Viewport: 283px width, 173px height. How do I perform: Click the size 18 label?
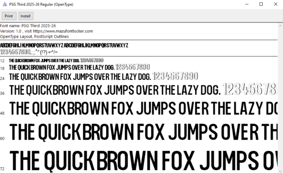click(2, 68)
